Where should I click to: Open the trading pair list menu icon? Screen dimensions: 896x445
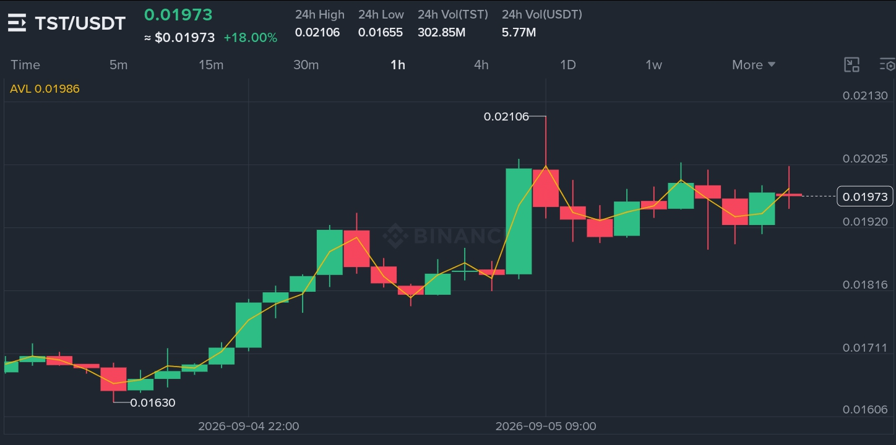coord(17,23)
